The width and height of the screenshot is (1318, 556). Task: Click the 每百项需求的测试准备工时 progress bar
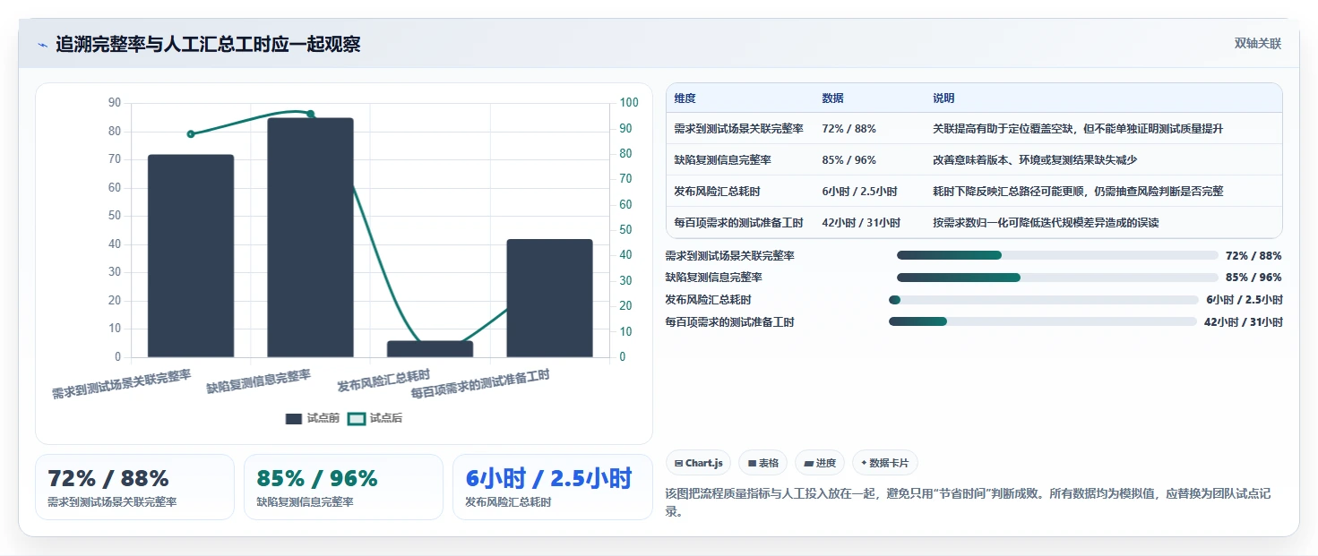pos(1043,321)
